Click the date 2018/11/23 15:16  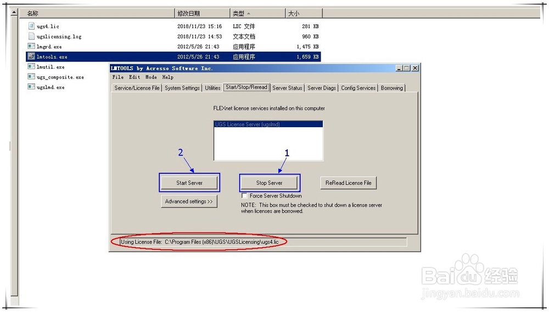pyautogui.click(x=200, y=26)
